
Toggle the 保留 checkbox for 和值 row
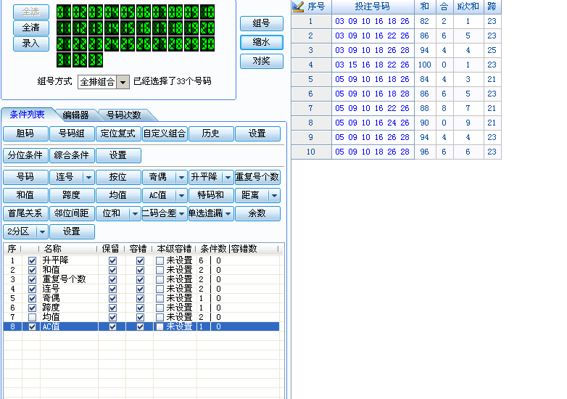click(x=112, y=270)
